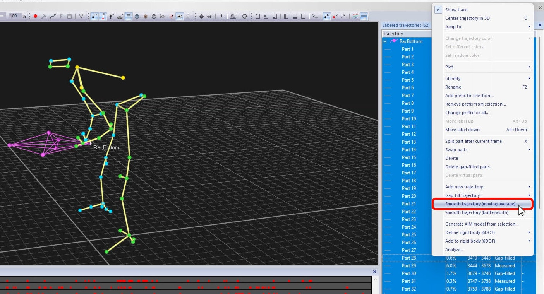Click the red record capture button
Image resolution: width=544 pixels, height=294 pixels.
35,16
